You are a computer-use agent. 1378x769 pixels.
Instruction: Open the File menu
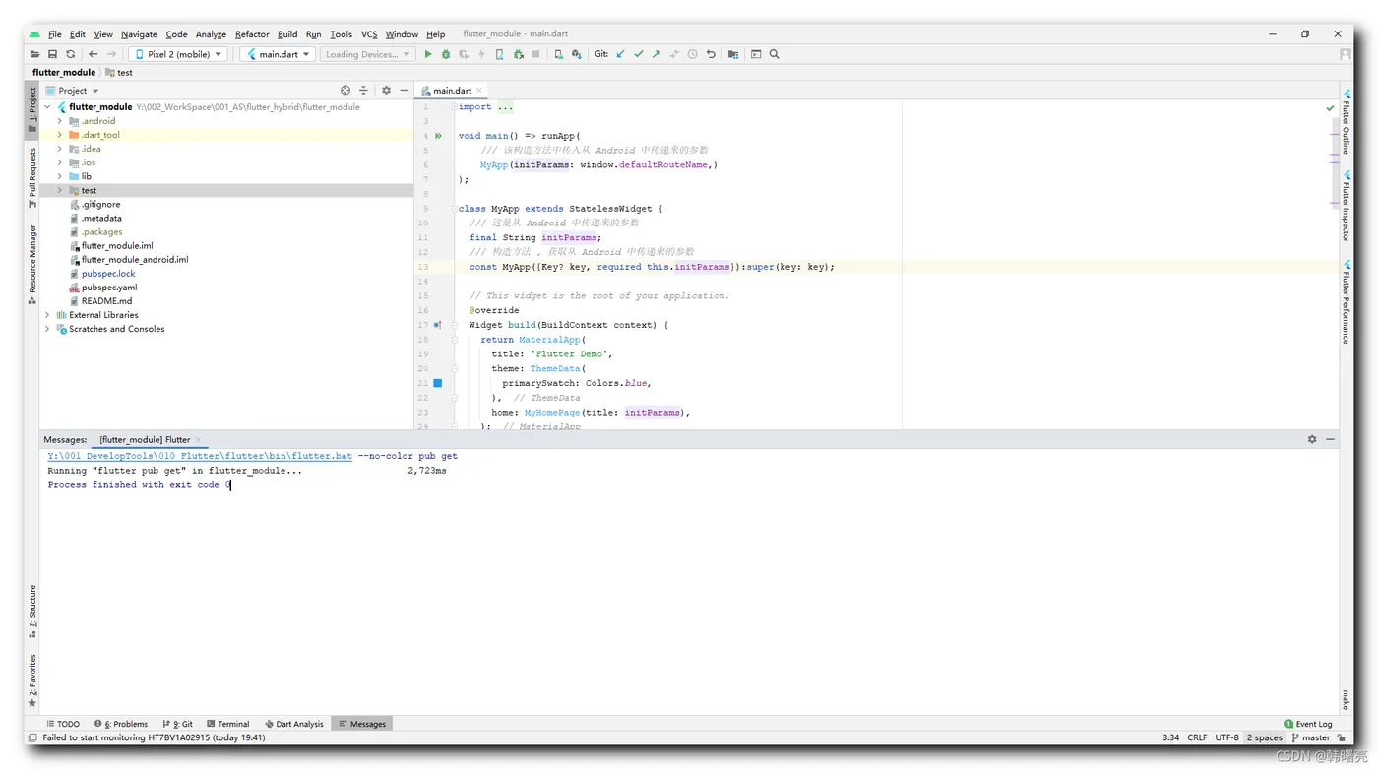tap(54, 33)
